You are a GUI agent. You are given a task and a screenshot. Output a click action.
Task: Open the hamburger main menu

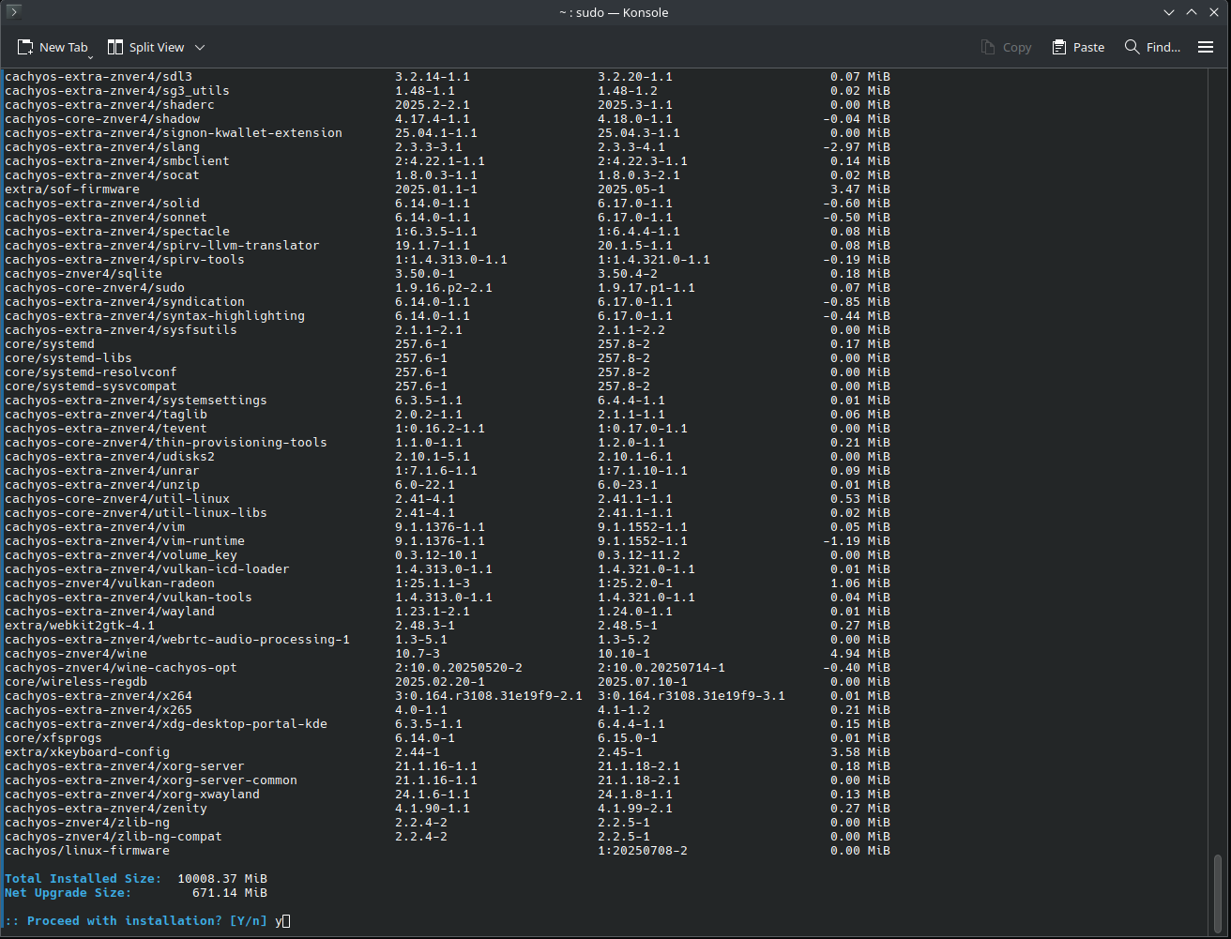click(x=1206, y=47)
